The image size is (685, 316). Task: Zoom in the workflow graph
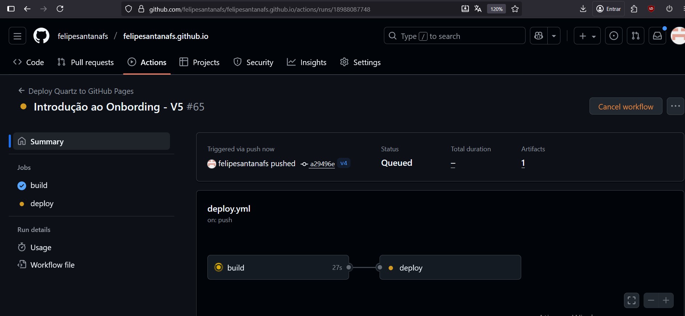[x=666, y=300]
